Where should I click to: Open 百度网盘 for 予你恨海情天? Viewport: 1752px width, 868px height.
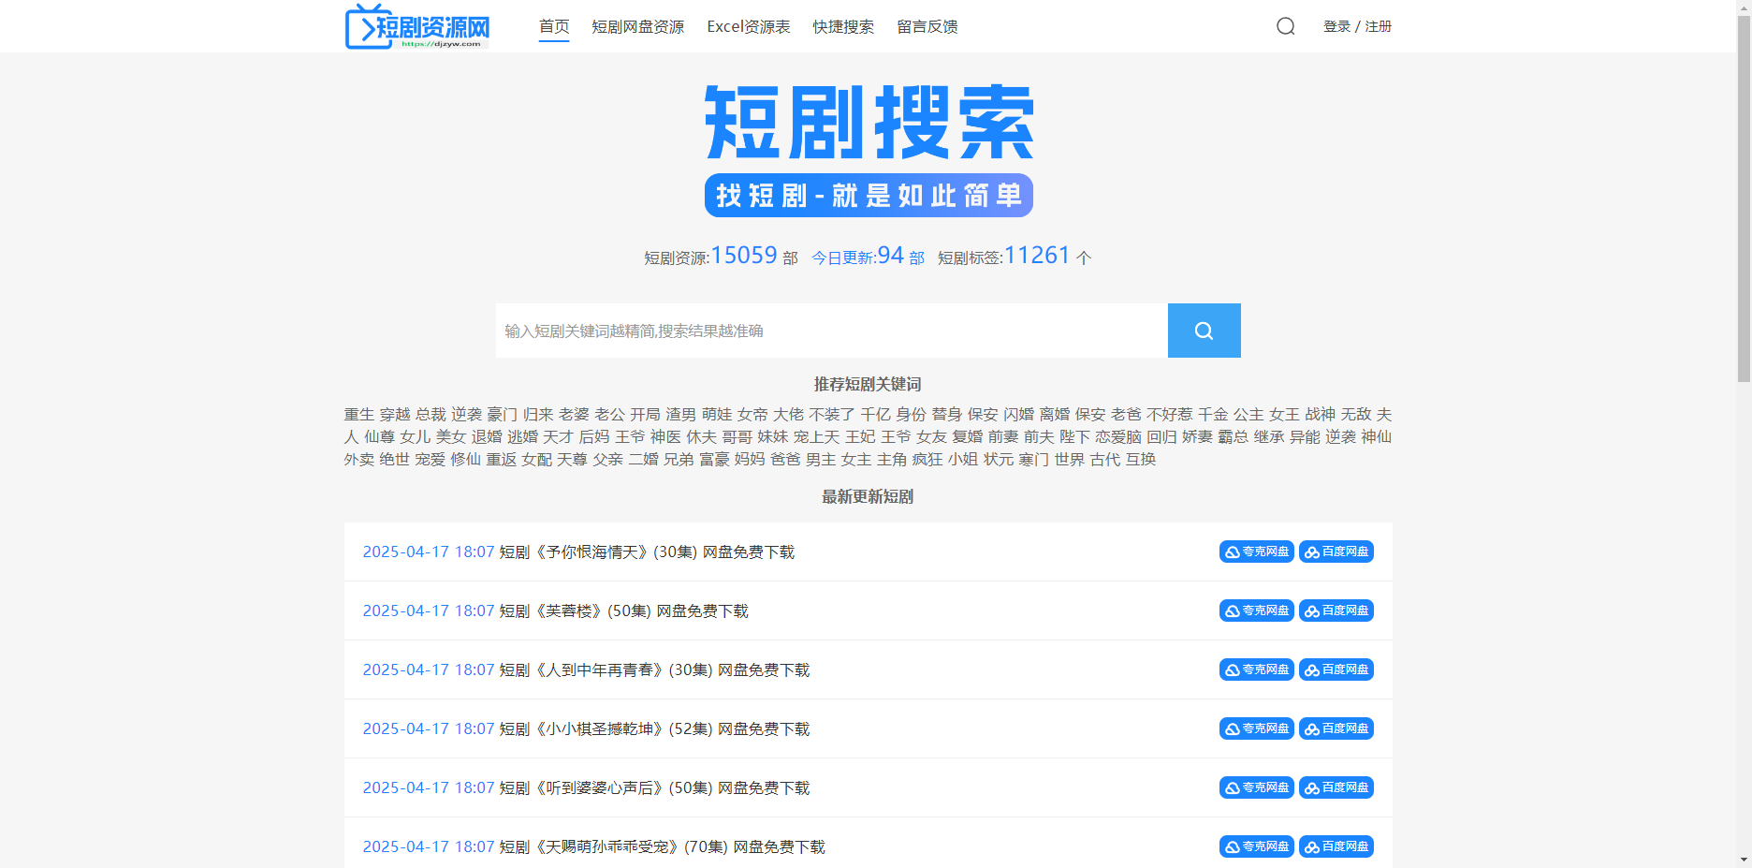(x=1336, y=552)
